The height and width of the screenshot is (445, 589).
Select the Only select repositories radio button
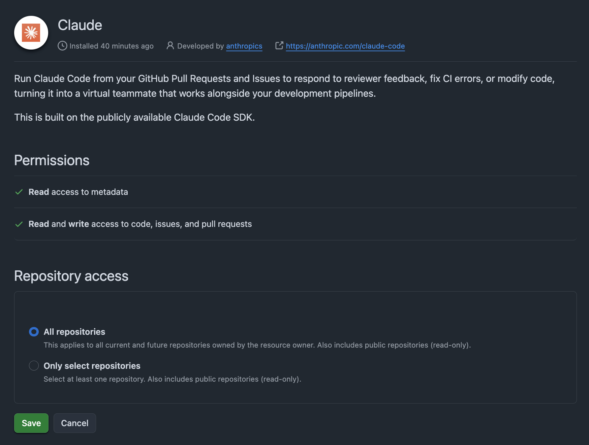(x=34, y=366)
